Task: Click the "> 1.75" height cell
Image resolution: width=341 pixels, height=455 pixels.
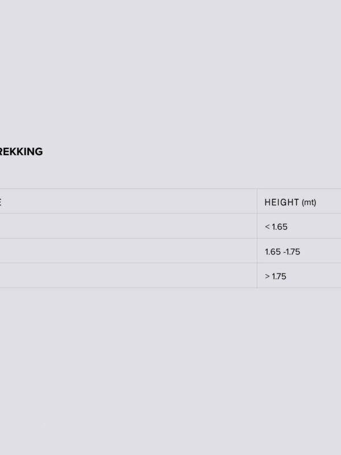Action: tap(299, 276)
